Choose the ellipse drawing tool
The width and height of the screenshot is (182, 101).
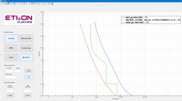pyautogui.click(x=46, y=3)
